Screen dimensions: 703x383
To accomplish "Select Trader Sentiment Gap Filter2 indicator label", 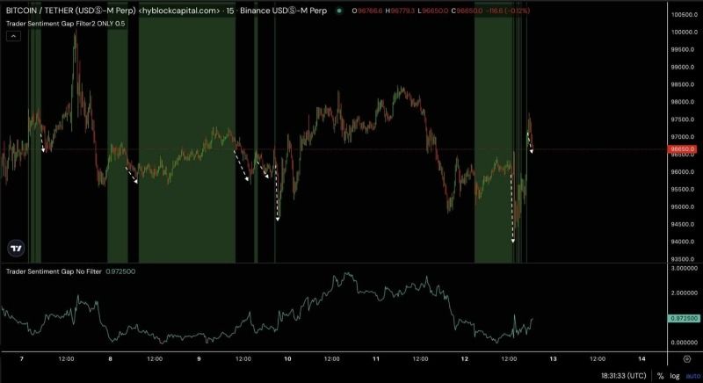I will click(x=65, y=24).
